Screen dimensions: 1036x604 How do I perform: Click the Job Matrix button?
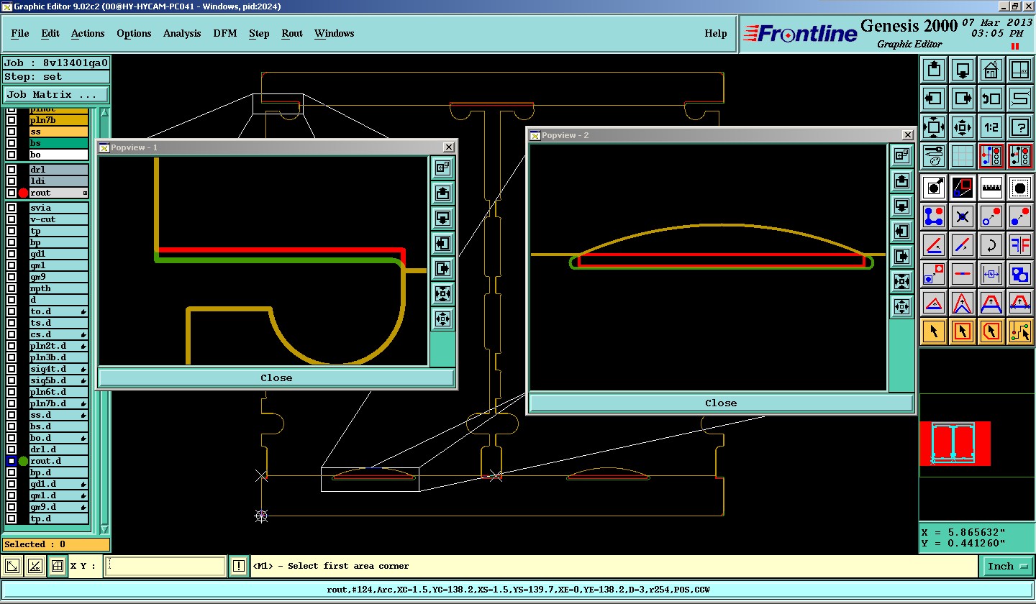pyautogui.click(x=56, y=94)
